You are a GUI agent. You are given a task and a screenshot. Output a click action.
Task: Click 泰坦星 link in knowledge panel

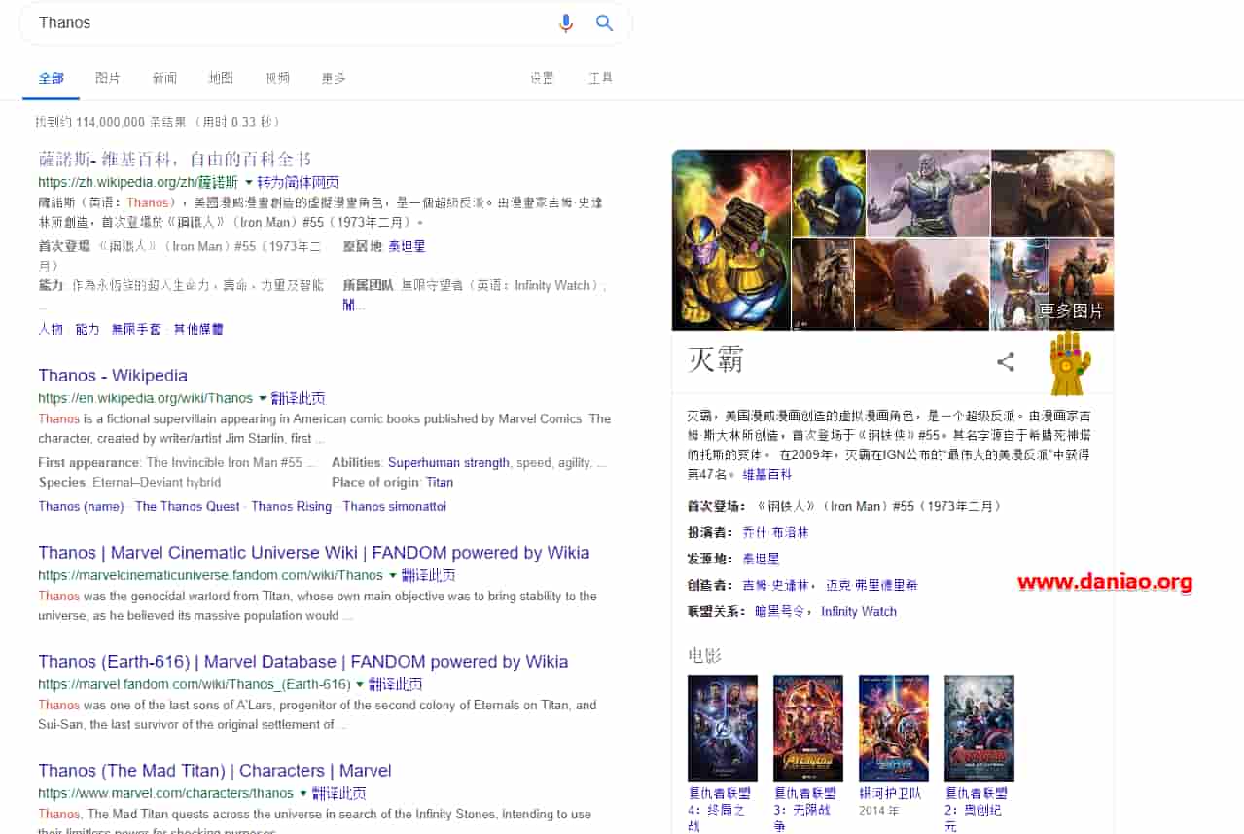coord(761,560)
